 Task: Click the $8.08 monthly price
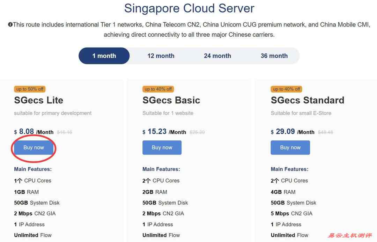pos(27,132)
